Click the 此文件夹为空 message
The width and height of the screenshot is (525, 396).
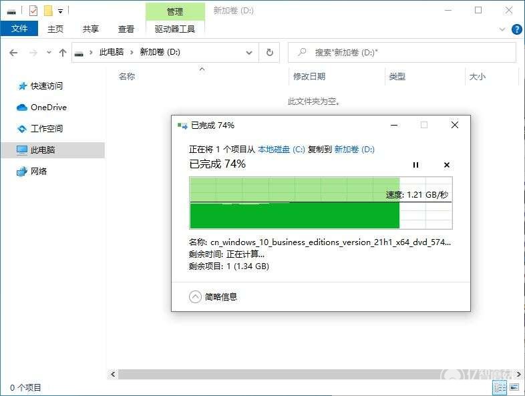(314, 101)
